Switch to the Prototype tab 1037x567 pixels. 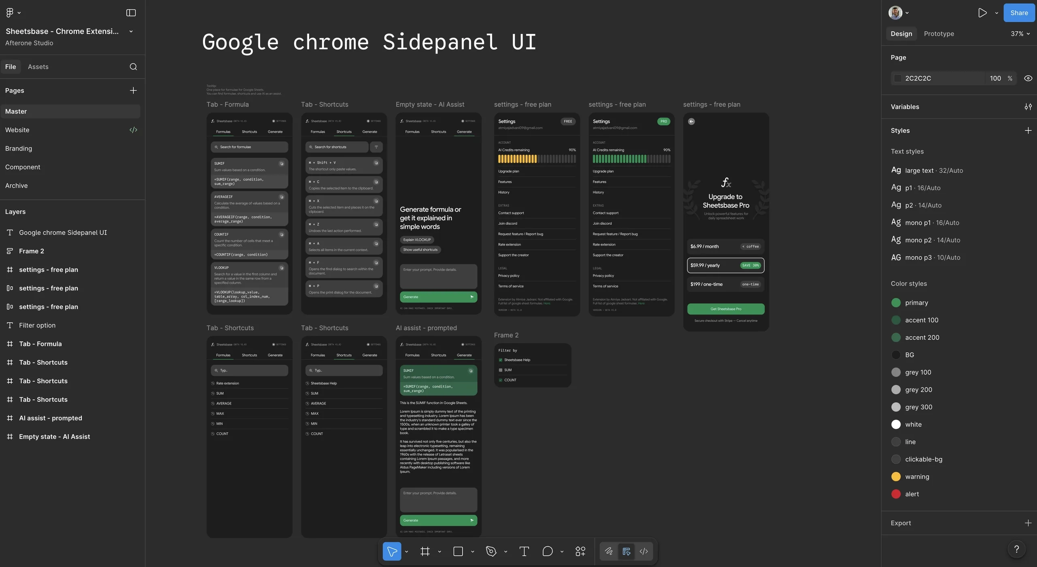tap(939, 34)
